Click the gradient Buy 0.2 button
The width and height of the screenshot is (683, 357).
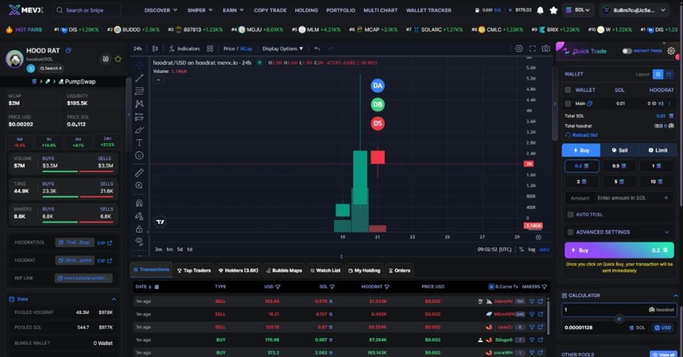point(619,250)
